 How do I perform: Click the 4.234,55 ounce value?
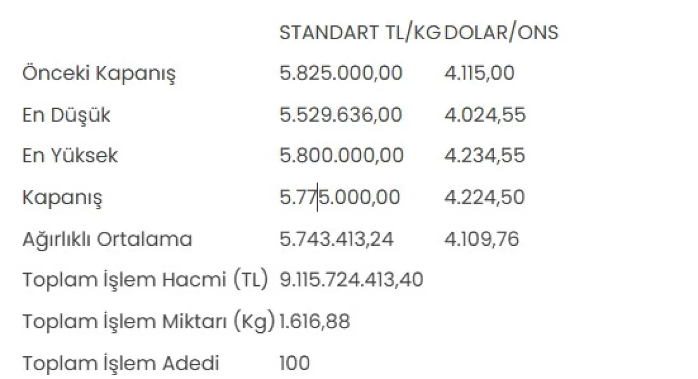(x=485, y=155)
